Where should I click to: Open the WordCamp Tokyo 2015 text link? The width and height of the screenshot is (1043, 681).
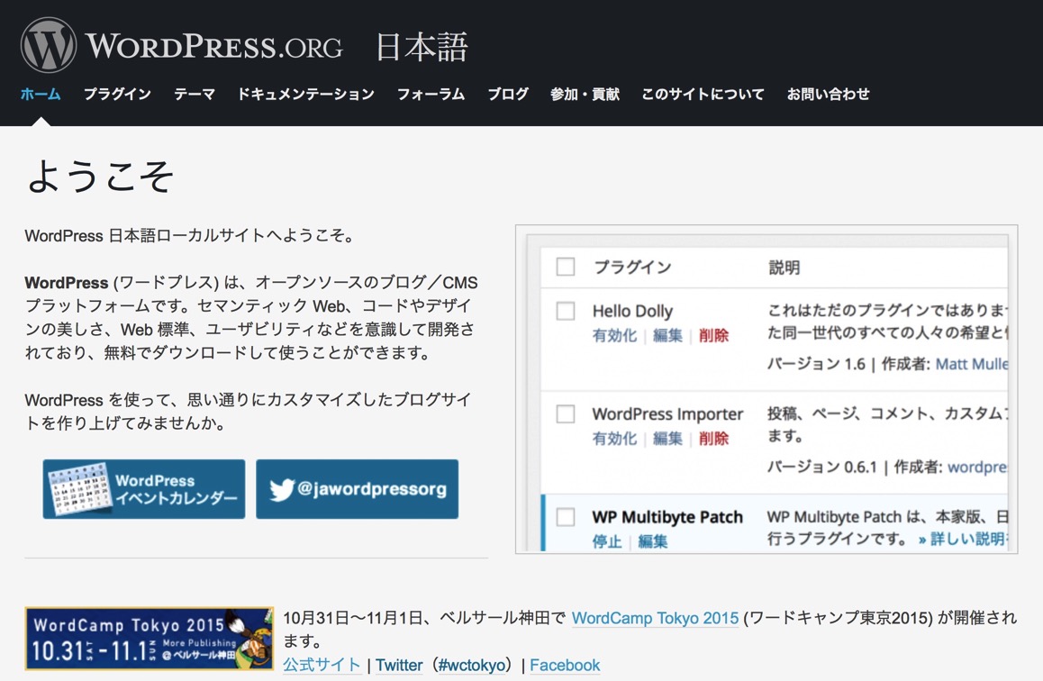655,618
